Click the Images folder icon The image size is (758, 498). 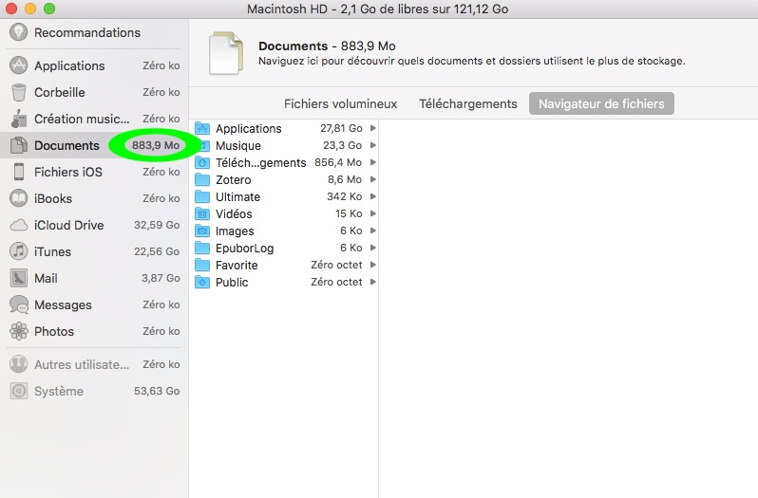202,231
